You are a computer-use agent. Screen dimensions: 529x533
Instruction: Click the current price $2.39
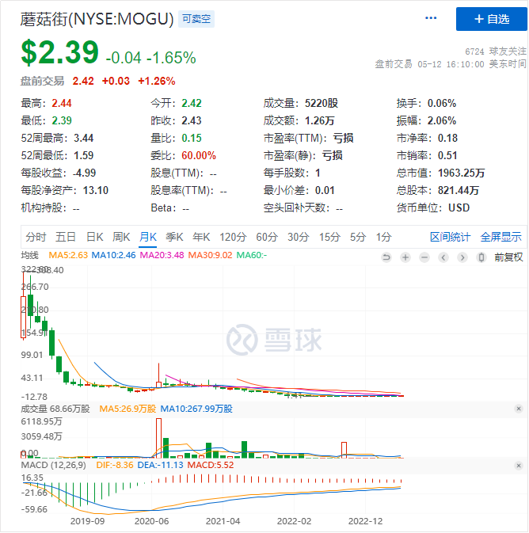coord(60,52)
